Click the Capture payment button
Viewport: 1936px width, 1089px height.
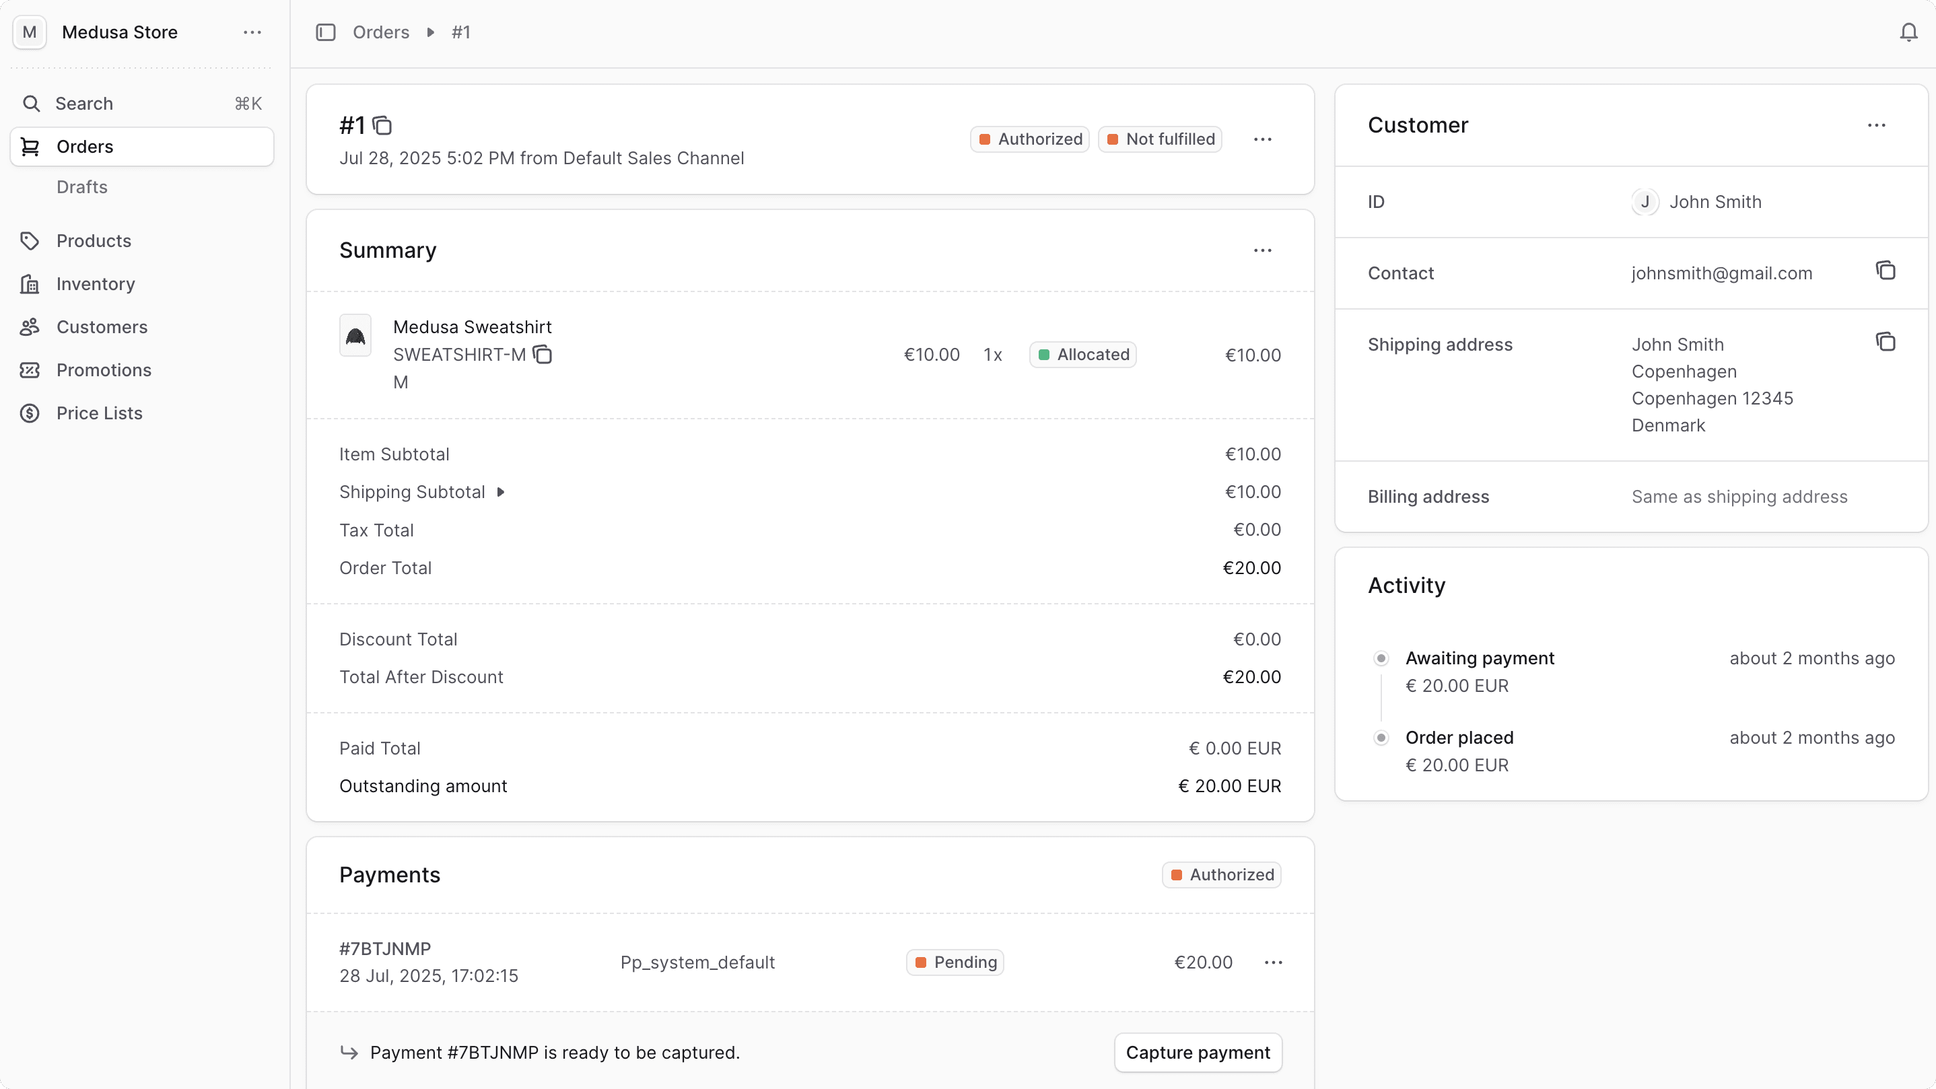(1198, 1052)
